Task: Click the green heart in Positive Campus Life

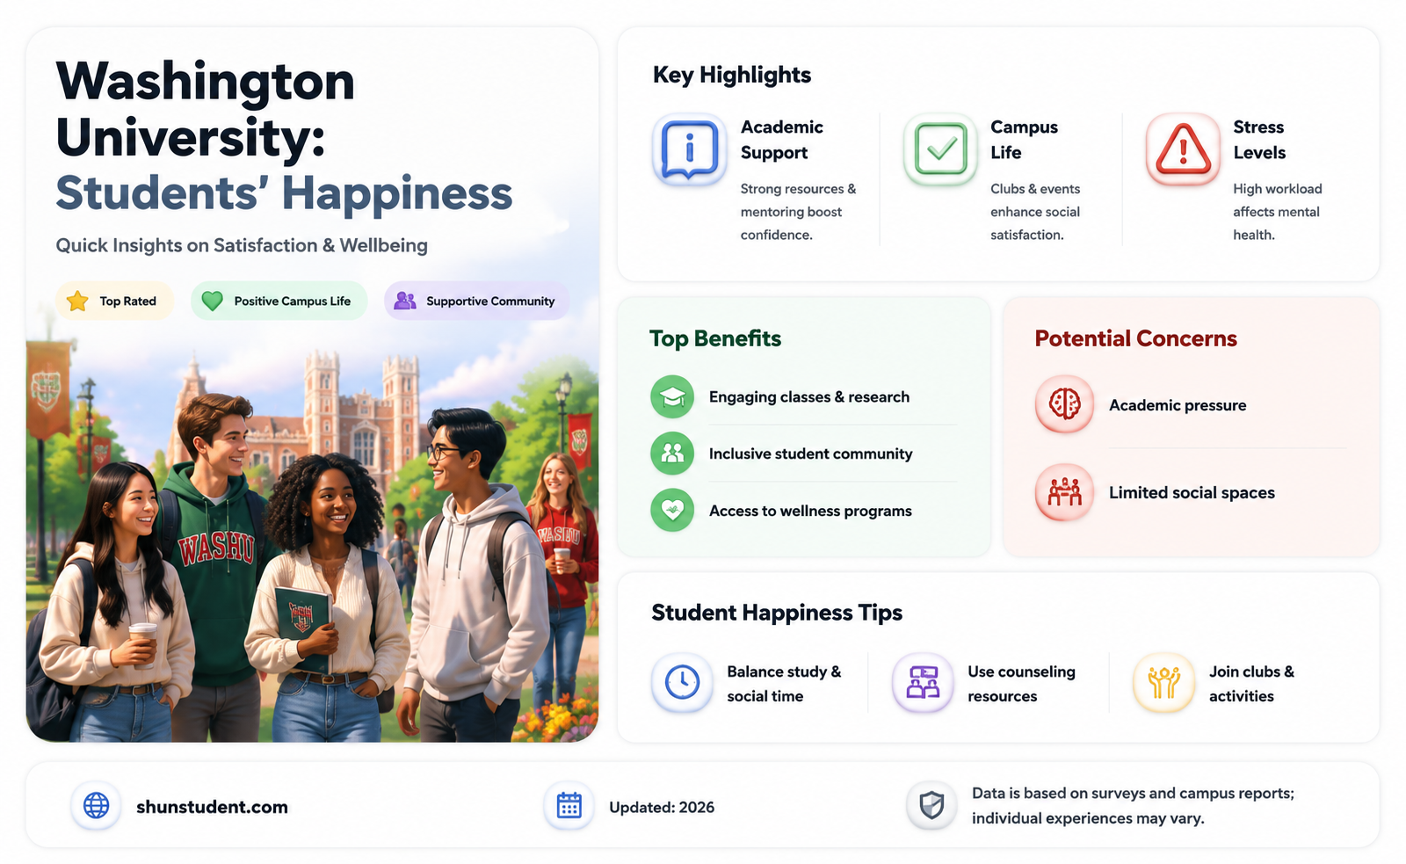Action: 212,301
